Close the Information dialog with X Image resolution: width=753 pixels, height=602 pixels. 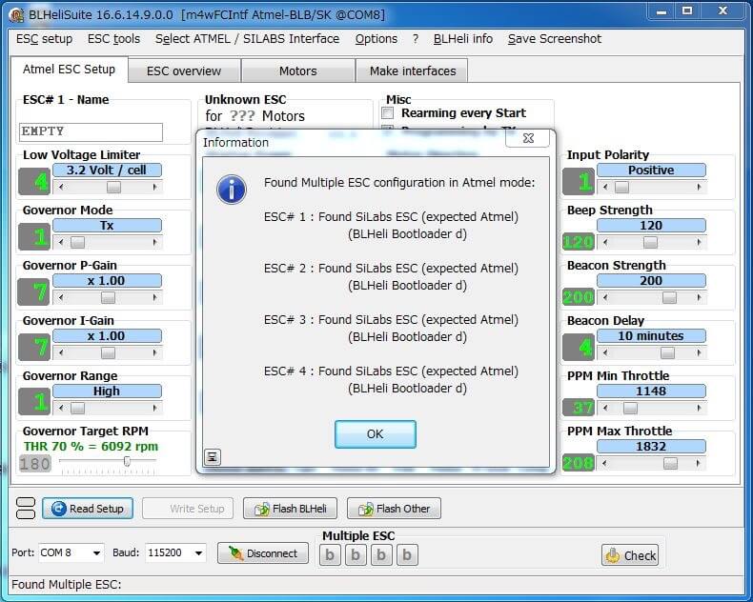(x=528, y=138)
